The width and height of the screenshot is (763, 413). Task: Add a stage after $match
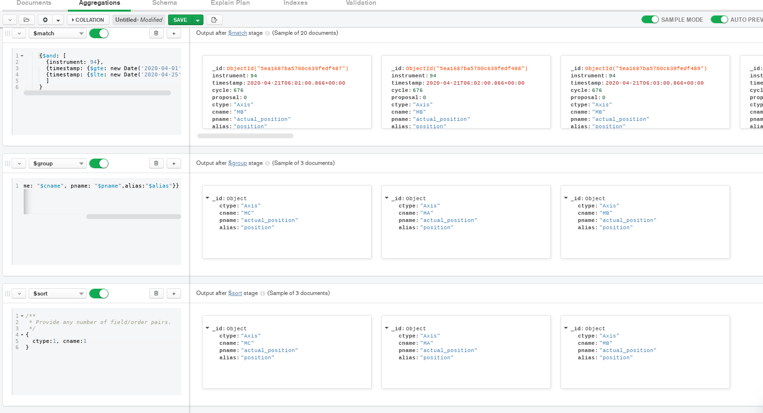[x=174, y=33]
